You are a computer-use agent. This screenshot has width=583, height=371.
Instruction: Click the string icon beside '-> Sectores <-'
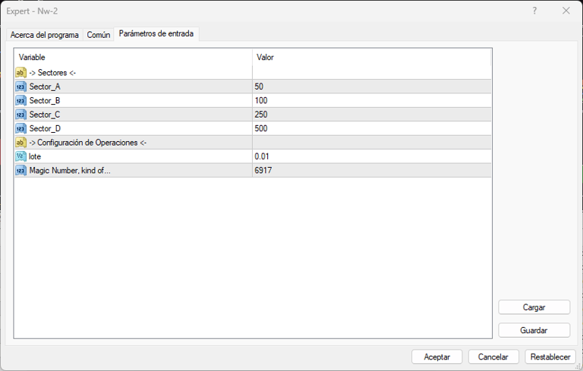coord(20,73)
